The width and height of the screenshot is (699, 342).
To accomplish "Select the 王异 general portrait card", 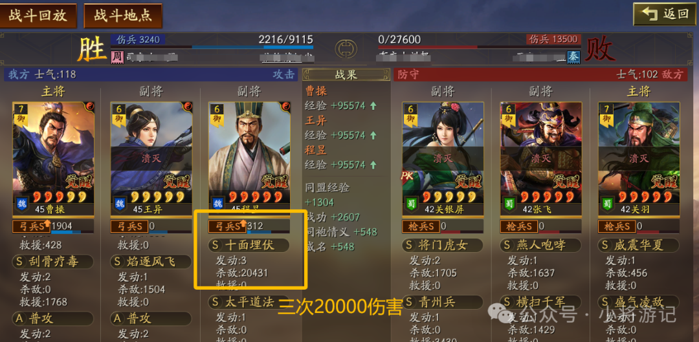I will pyautogui.click(x=151, y=158).
